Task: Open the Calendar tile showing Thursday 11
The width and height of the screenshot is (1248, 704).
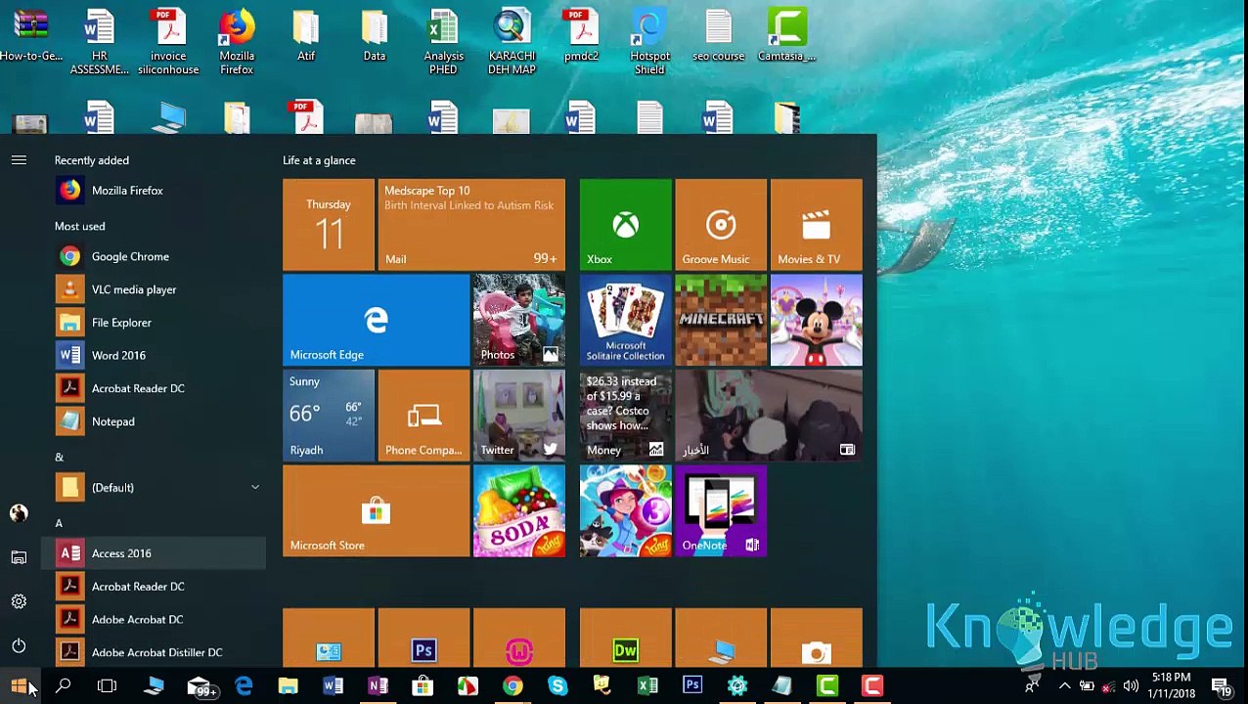Action: [328, 224]
